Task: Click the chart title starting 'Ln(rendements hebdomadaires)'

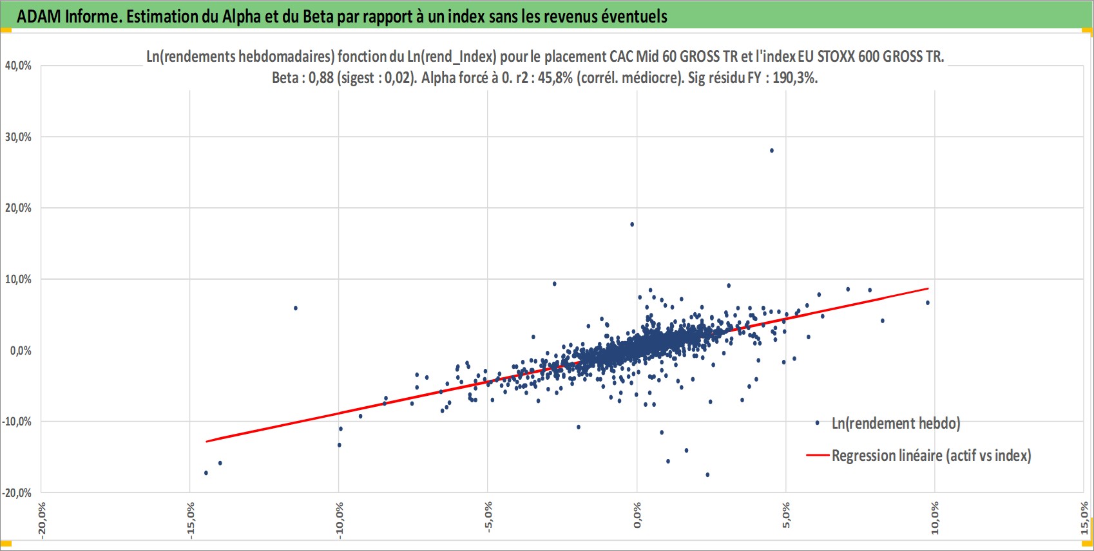Action: coord(545,57)
